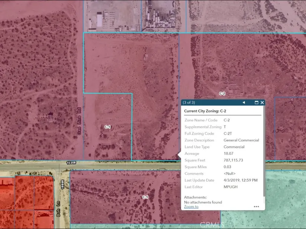306x229 pixels.
Task: Click the 15308 road address label
Action: (x=71, y=162)
